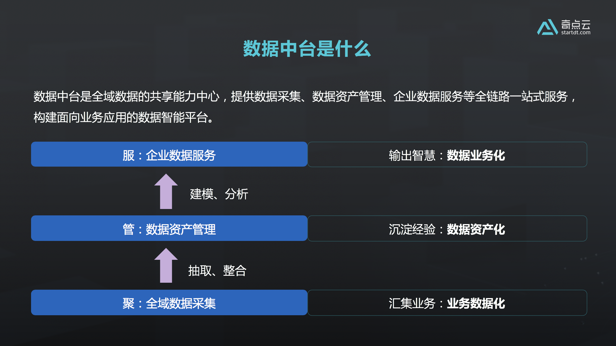Select the blue box 聚：全域数据采集
The width and height of the screenshot is (616, 346).
tap(169, 303)
